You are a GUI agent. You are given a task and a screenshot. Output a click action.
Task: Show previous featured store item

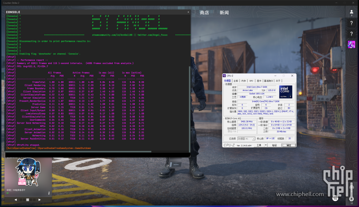[15, 200]
